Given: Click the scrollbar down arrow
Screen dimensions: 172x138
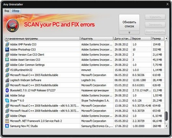Looking at the screenshot, I should coord(166,126).
